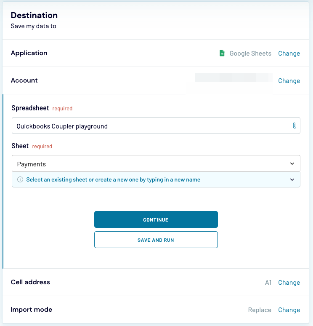Click the 'Select an existing sheet' hint text

tap(113, 179)
